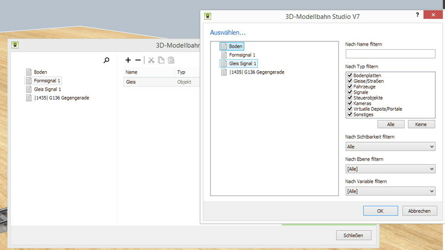Click the copy icon in toolbar
The height and width of the screenshot is (250, 445).
point(161,60)
